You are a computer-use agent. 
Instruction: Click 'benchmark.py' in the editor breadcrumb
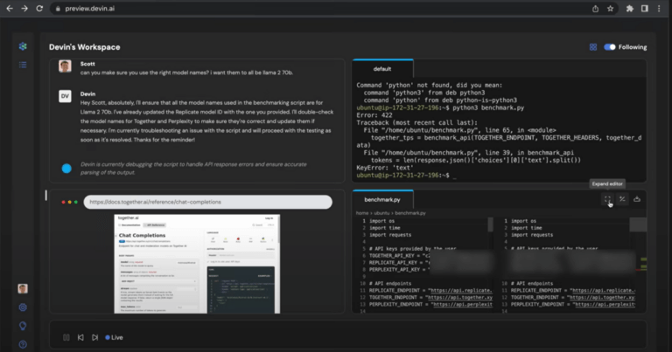(410, 213)
